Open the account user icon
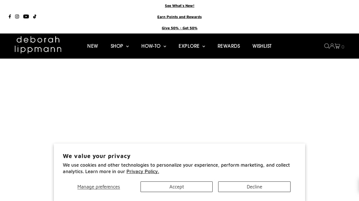Image resolution: width=359 pixels, height=201 pixels. pos(332,46)
